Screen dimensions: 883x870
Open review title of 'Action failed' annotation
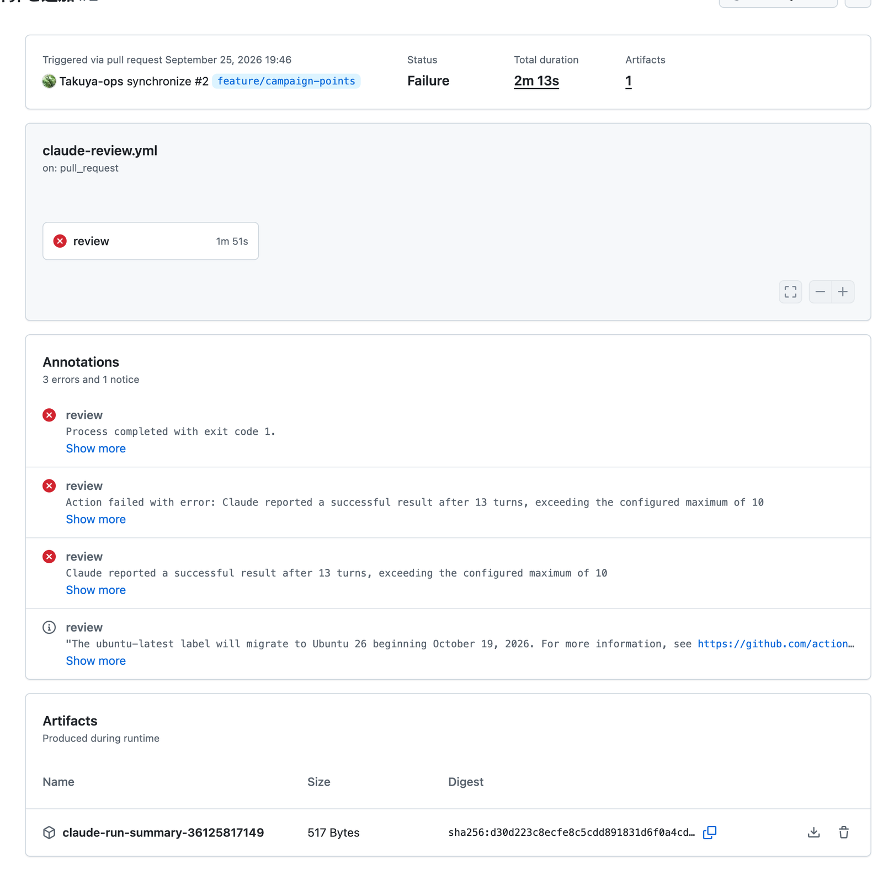[x=84, y=486]
